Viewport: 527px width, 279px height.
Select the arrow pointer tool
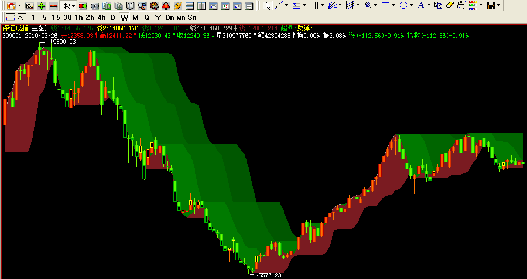(268, 5)
